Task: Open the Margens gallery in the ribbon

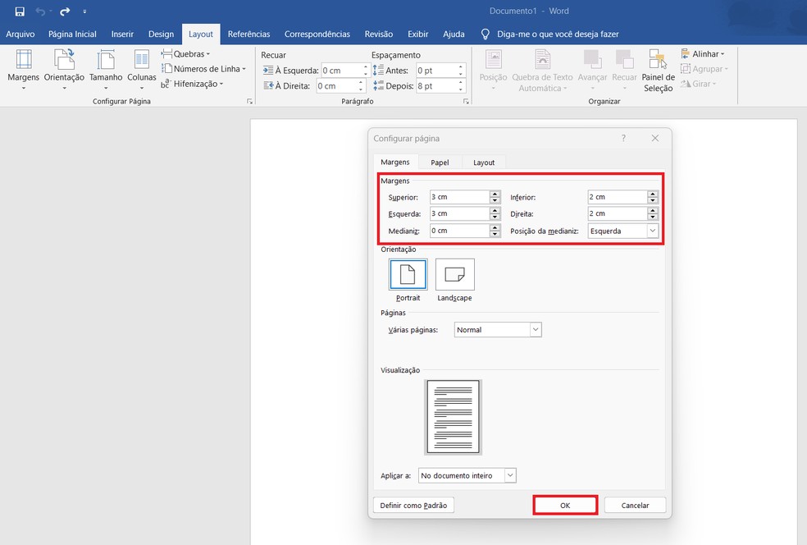Action: pos(23,70)
